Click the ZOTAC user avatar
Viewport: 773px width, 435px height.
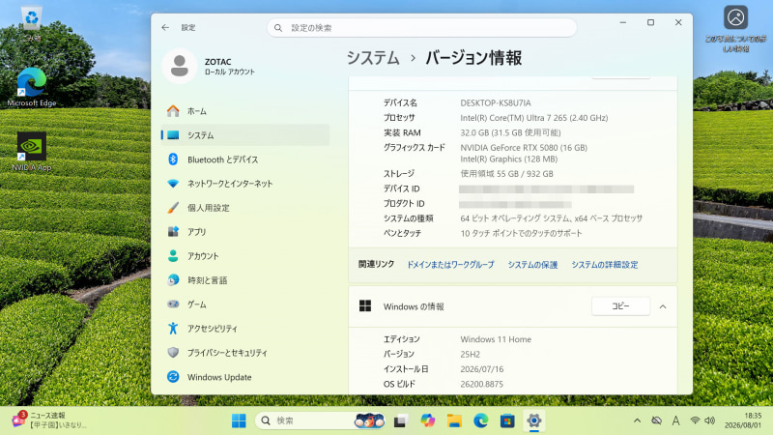(x=180, y=66)
